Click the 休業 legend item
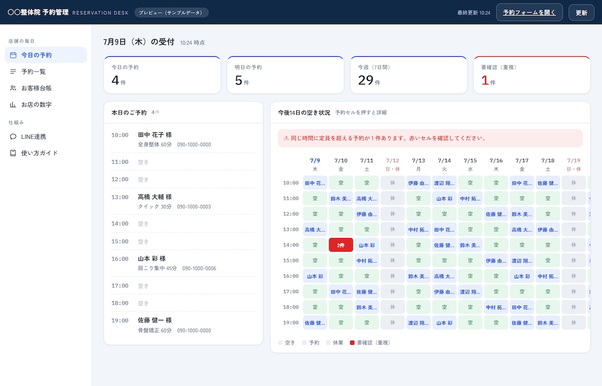The width and height of the screenshot is (602, 386). (335, 342)
